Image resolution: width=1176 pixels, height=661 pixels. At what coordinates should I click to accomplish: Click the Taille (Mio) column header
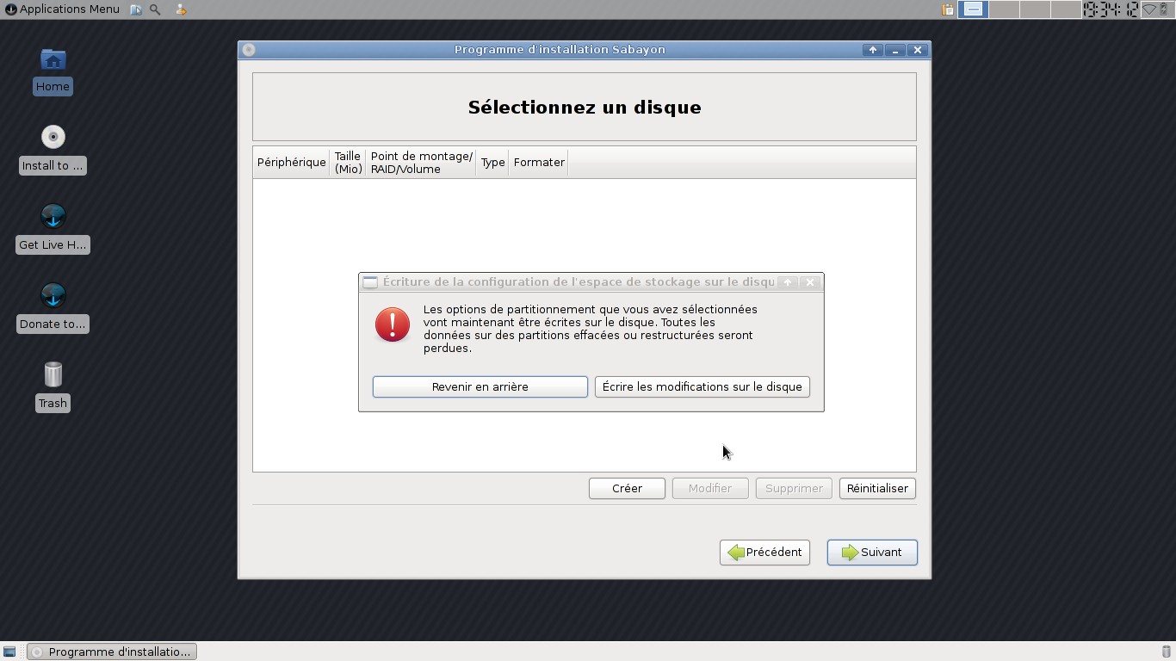[348, 162]
